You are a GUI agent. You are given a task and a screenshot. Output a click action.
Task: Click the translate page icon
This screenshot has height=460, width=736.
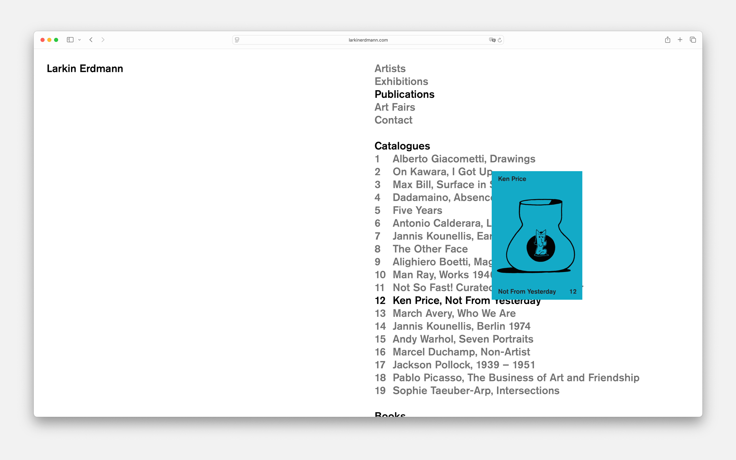click(492, 40)
